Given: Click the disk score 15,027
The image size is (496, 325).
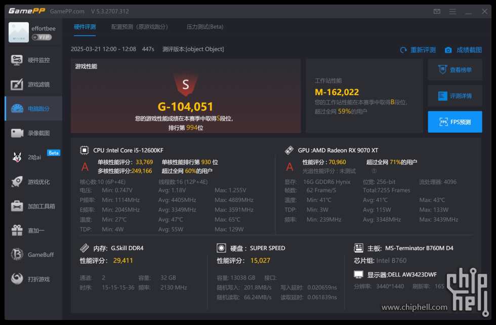Looking at the screenshot, I should tap(260, 260).
